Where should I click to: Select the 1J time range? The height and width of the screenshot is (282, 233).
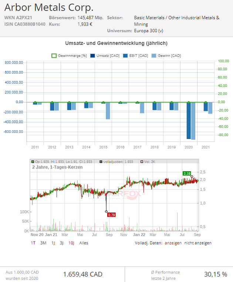coord(53,243)
